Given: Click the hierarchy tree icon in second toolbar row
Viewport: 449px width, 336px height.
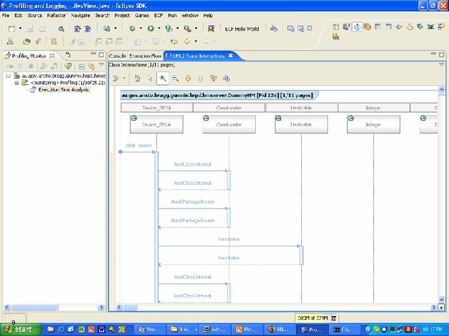Looking at the screenshot, I should [10, 42].
